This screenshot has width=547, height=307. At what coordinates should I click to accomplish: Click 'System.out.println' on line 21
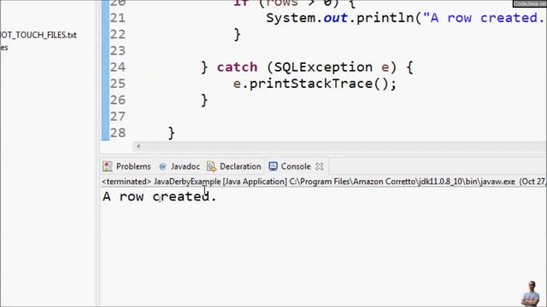coord(340,18)
